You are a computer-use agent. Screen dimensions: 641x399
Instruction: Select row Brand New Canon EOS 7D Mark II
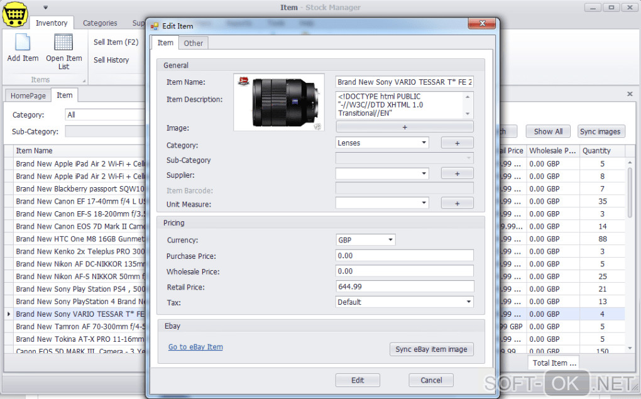(80, 226)
